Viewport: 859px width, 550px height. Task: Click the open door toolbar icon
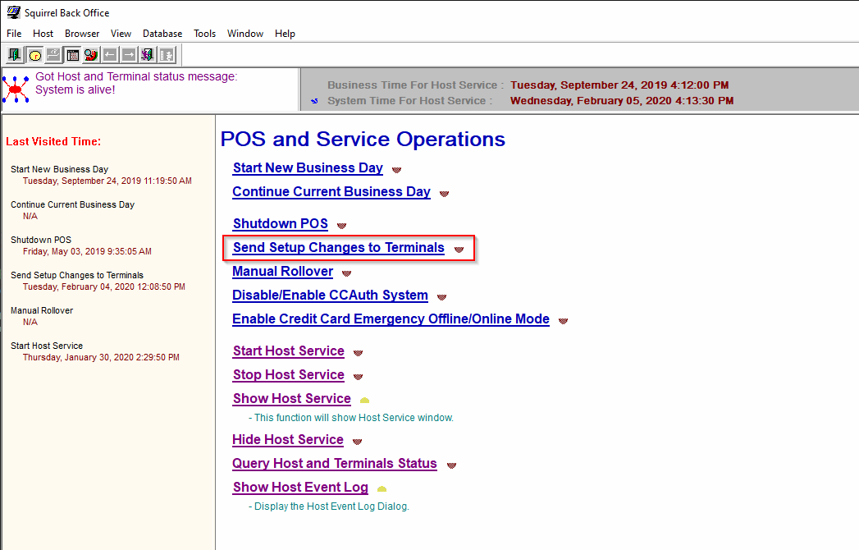15,55
